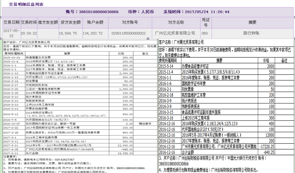Image resolution: width=295 pixels, height=173 pixels.
Task: Select the price 1,000.00
Action: click(126, 89)
